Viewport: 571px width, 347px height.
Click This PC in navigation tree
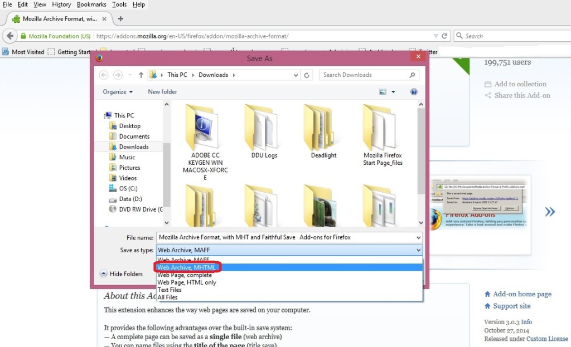(119, 115)
